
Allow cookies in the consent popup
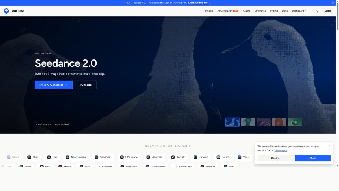[312, 158]
